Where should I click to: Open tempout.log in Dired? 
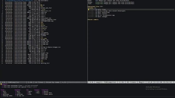pyautogui.click(x=44, y=53)
